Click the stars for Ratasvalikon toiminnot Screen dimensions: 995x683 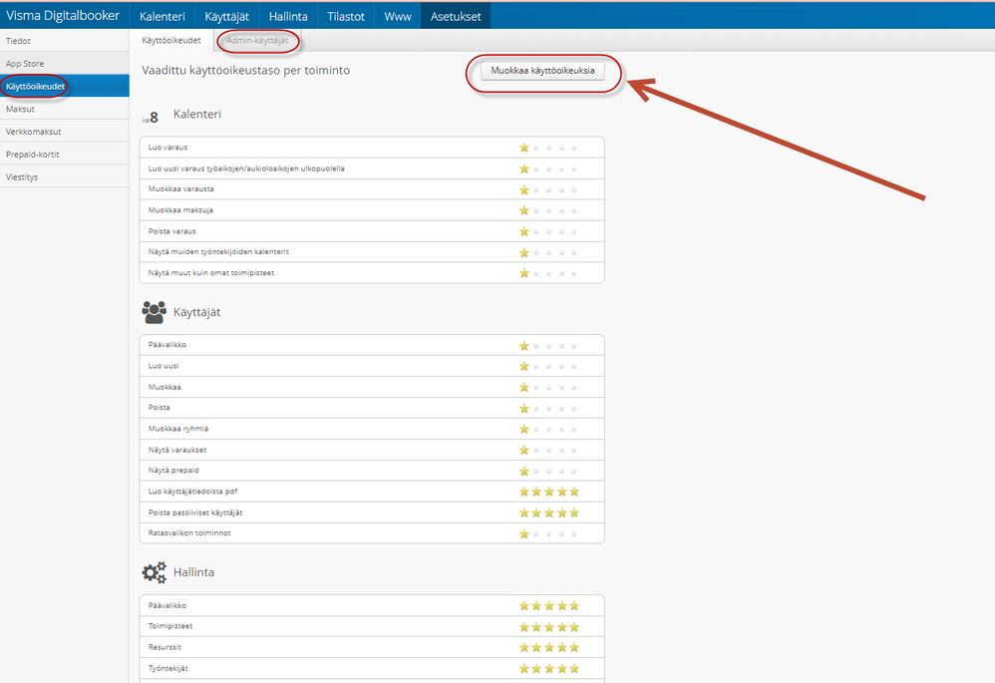click(x=549, y=533)
